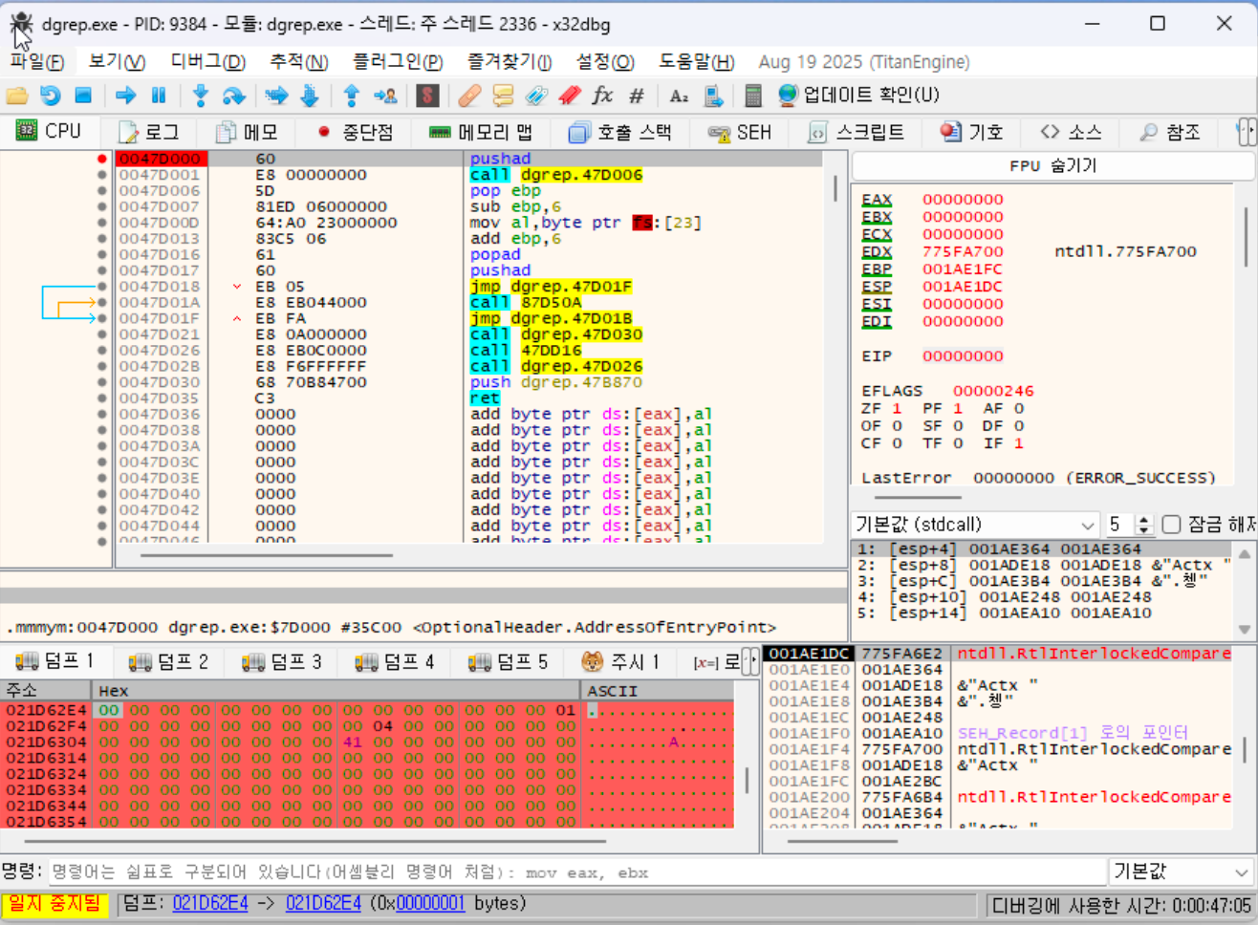Open the 디버그(D) menu
Image resolution: width=1258 pixels, height=925 pixels.
[x=207, y=62]
